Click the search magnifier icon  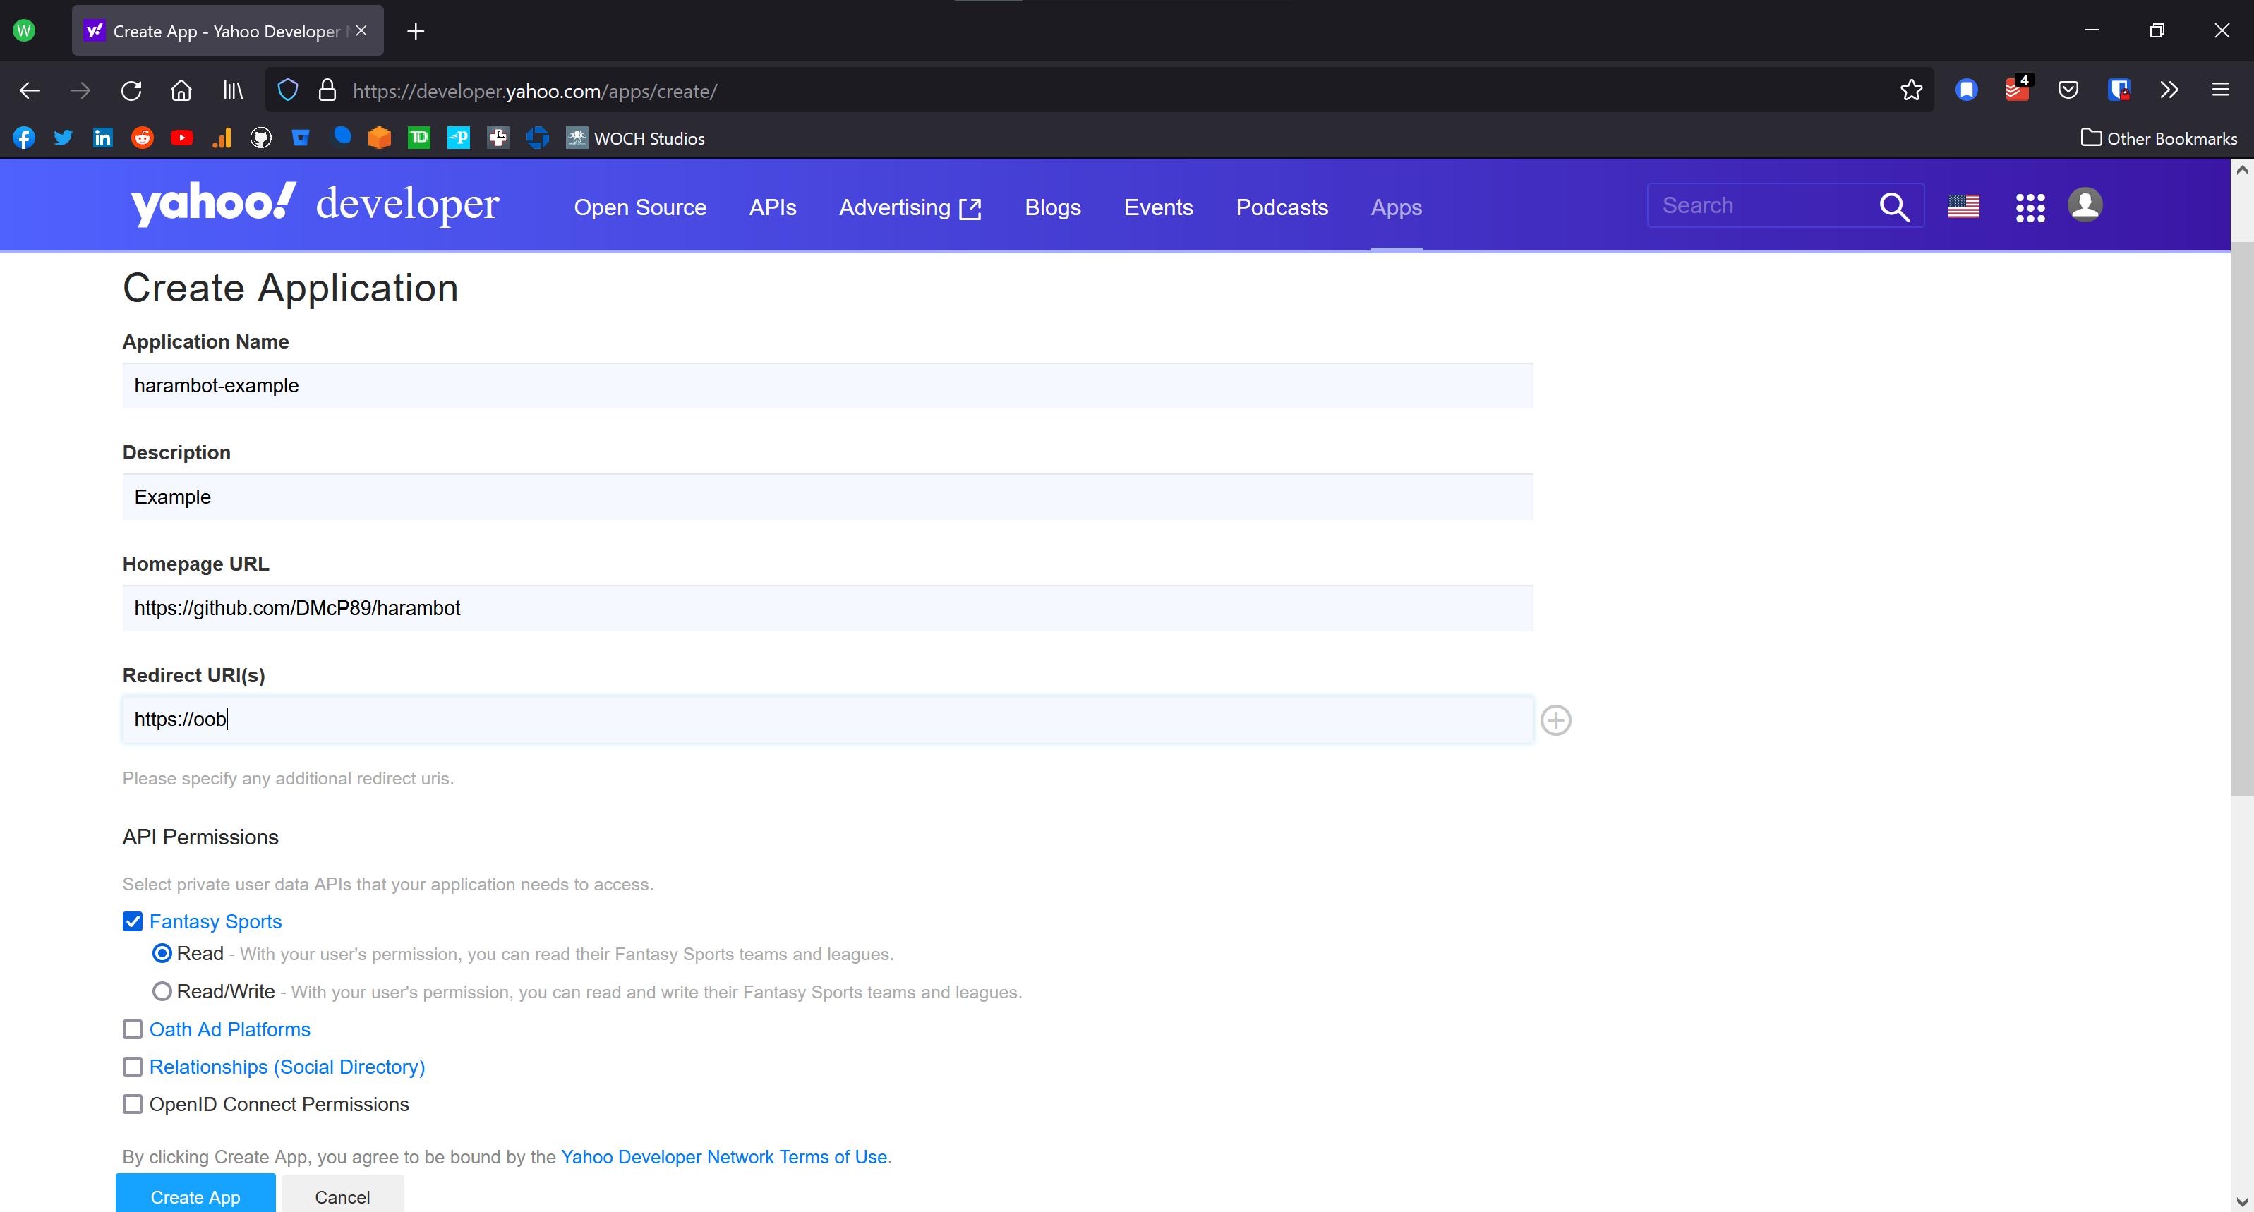(1893, 207)
